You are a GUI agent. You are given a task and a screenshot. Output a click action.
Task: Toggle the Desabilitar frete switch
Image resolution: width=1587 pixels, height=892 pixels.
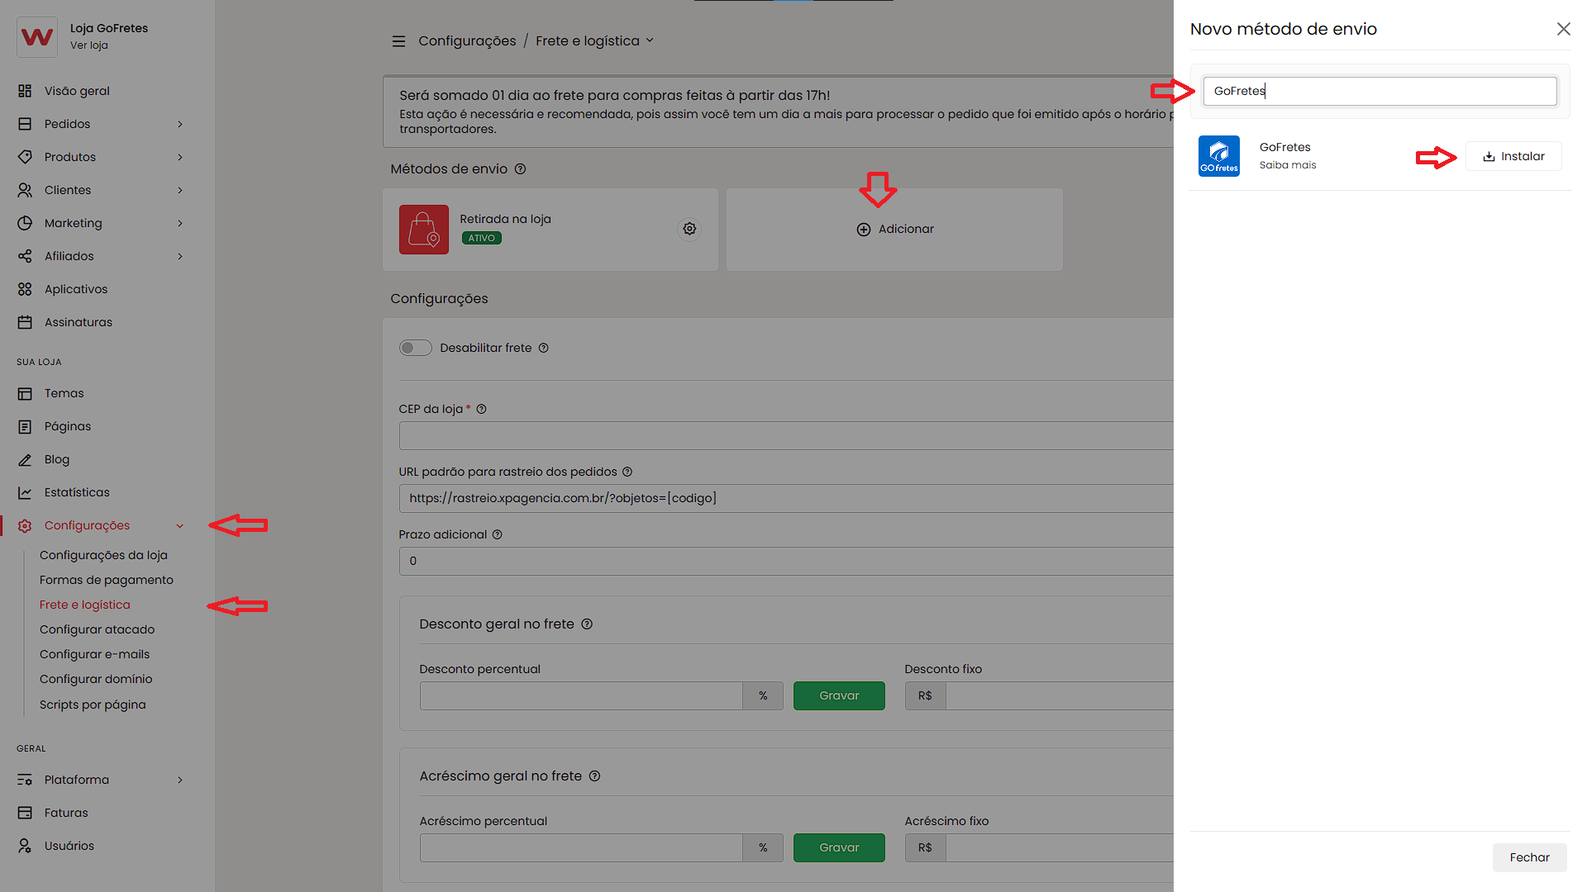pos(415,349)
